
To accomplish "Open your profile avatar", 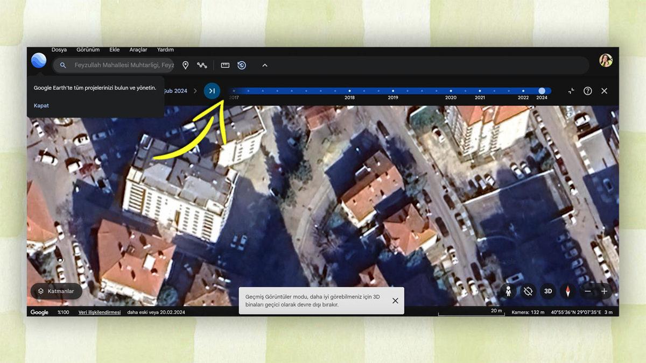I will 606,61.
